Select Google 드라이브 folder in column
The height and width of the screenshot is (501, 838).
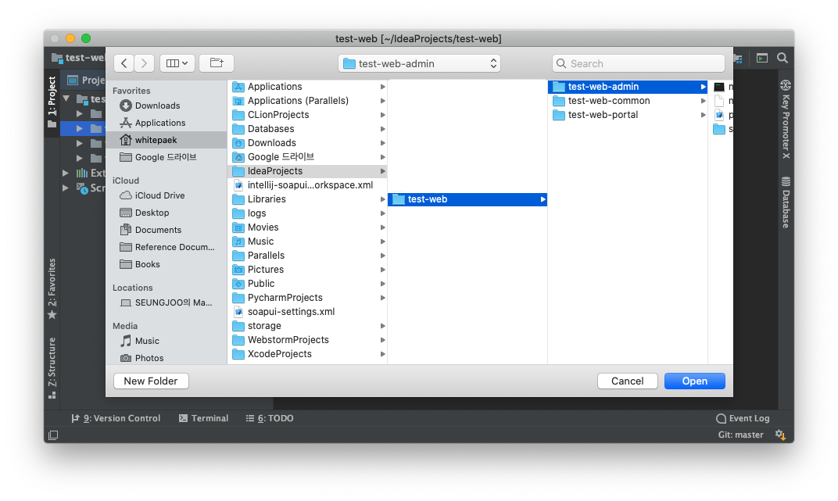pyautogui.click(x=308, y=157)
